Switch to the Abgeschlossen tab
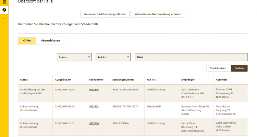This screenshot has width=257, height=137. click(x=50, y=40)
